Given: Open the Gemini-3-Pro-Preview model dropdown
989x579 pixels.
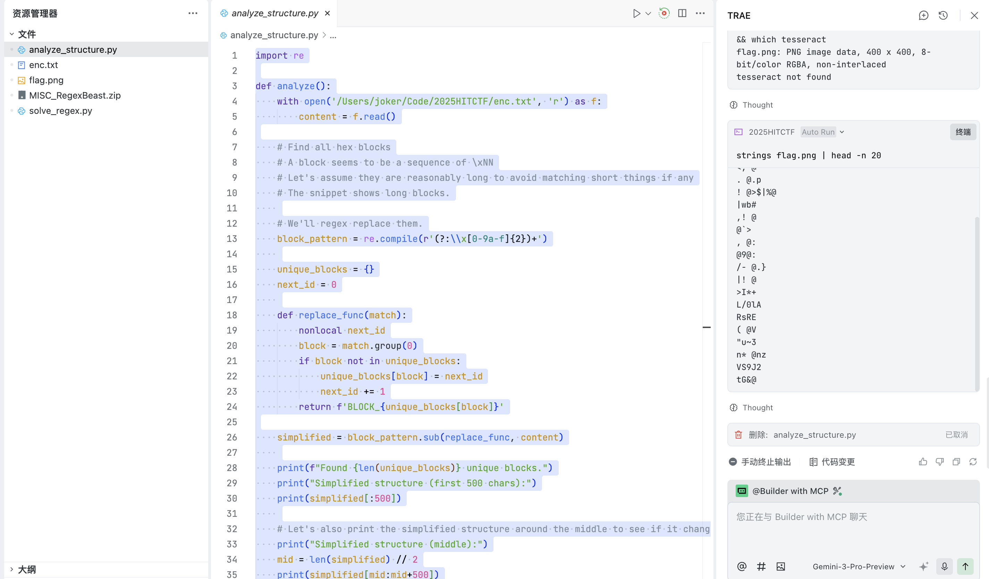Looking at the screenshot, I should (x=859, y=566).
